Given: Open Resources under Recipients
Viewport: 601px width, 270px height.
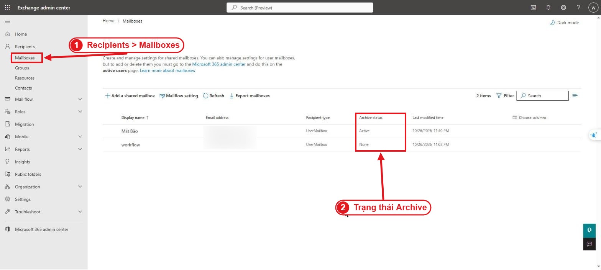Looking at the screenshot, I should click(25, 78).
